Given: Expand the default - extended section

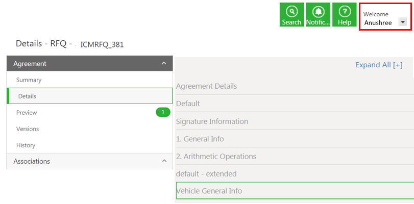Looking at the screenshot, I should tap(206, 174).
